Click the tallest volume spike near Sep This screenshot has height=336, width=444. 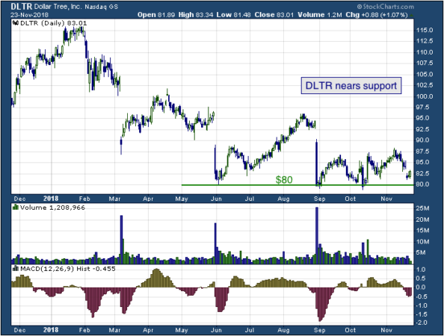(317, 236)
